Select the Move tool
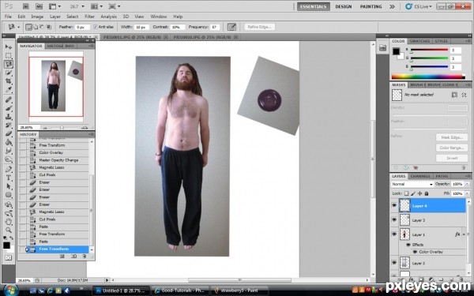Image resolution: width=474 pixels, height=296 pixels. coord(9,47)
